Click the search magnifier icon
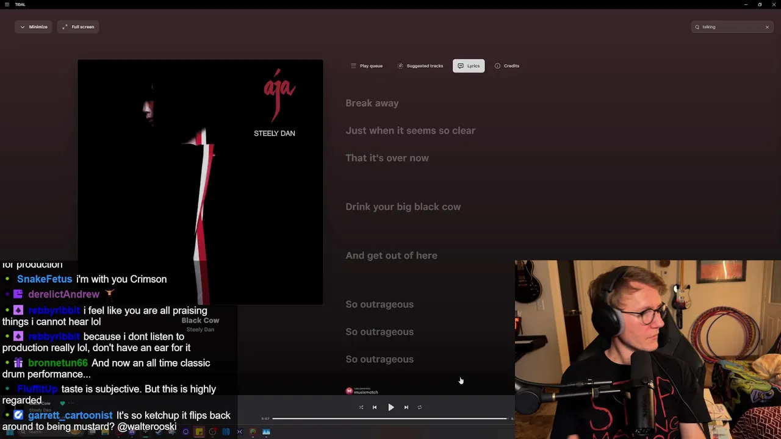 697,27
